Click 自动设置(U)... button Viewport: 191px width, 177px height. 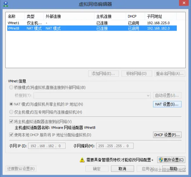point(167,95)
